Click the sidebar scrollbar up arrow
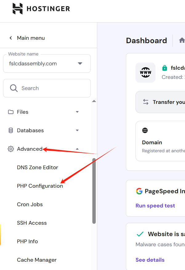The image size is (185, 270). point(94,101)
